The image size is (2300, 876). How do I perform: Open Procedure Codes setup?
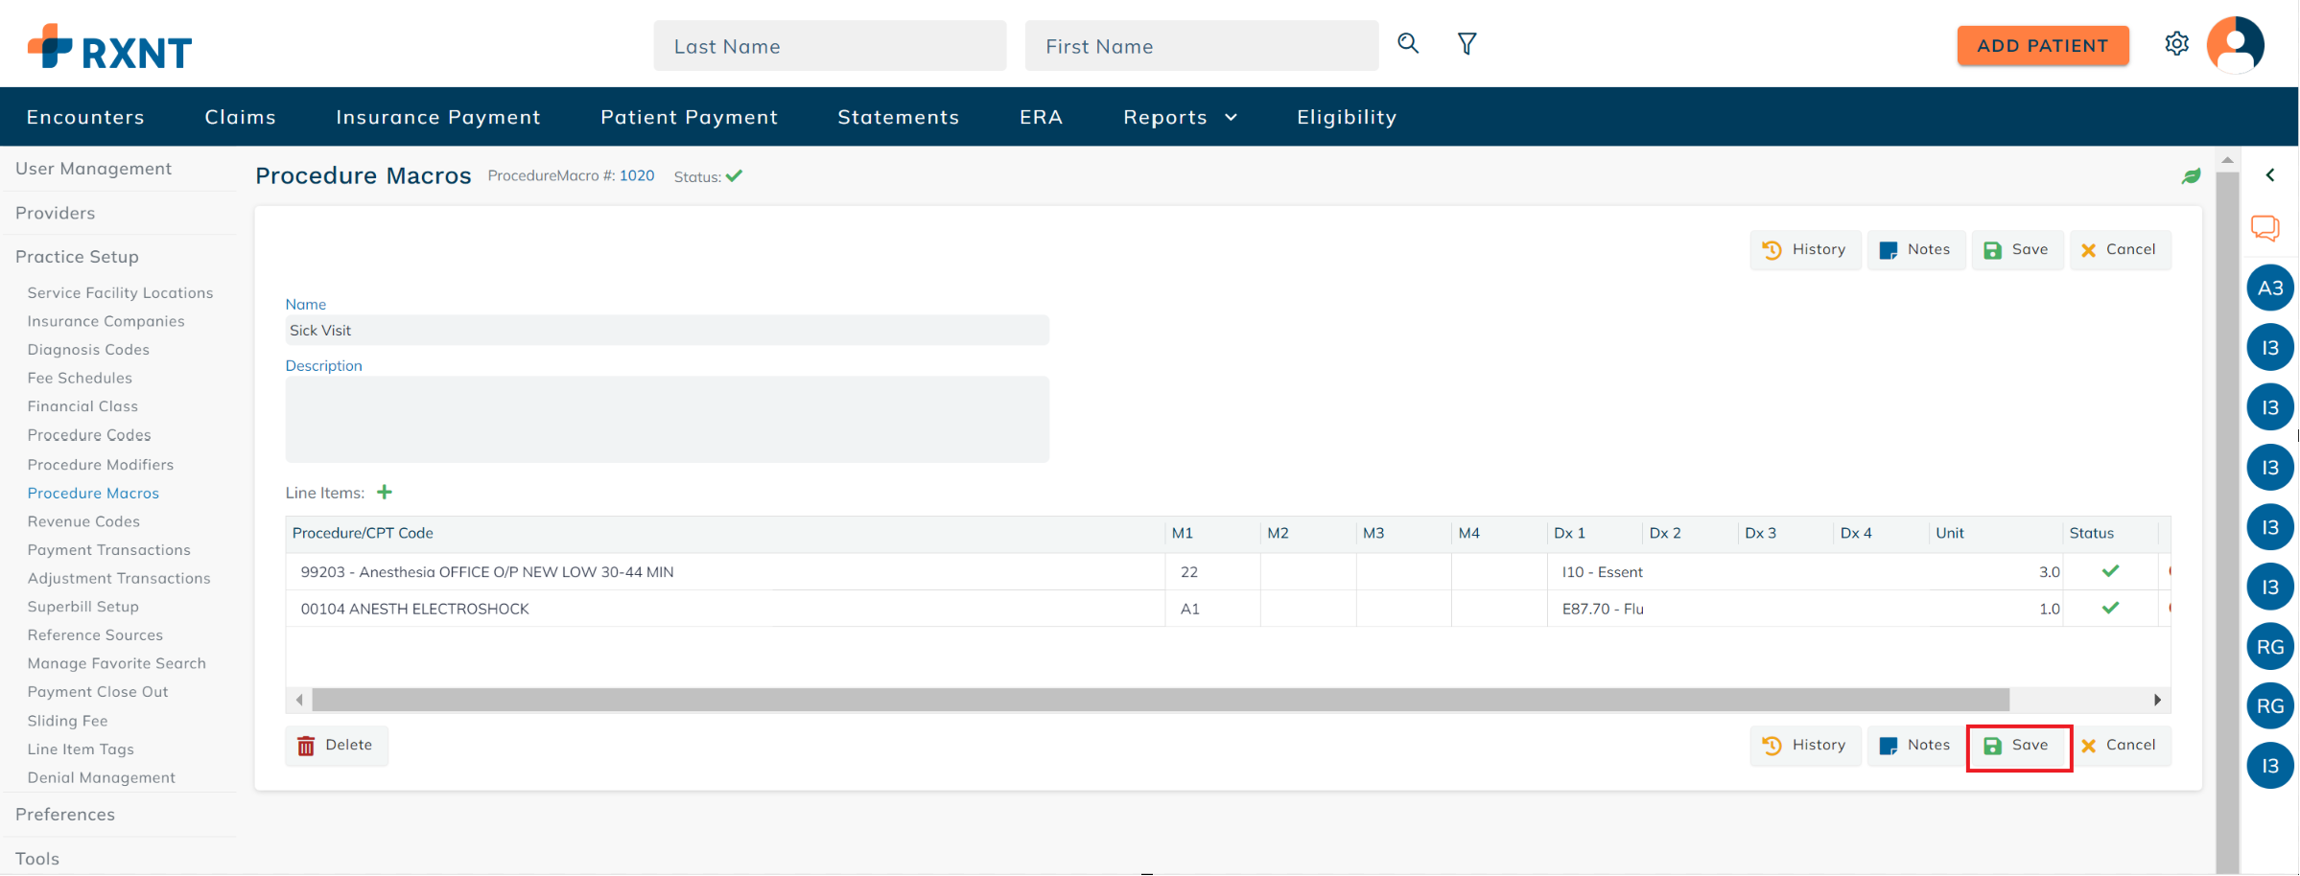[89, 435]
